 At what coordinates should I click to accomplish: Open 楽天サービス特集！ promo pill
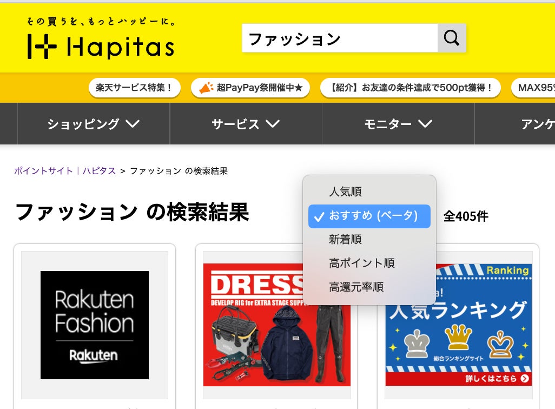(x=135, y=88)
